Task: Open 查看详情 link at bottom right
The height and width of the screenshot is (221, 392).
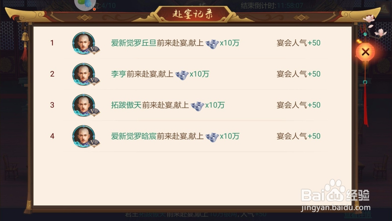Action: point(358,215)
